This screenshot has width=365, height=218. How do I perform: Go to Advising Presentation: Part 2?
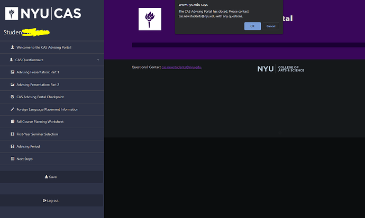pyautogui.click(x=52, y=84)
